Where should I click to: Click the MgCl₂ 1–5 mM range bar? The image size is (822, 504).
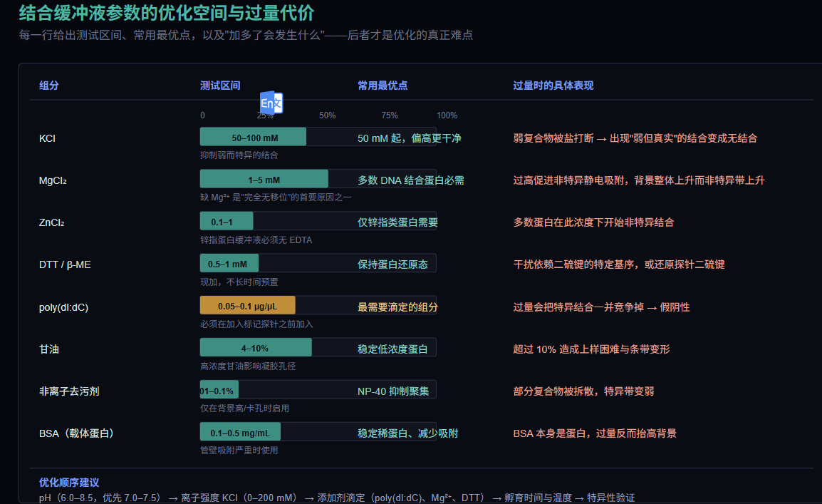tap(264, 179)
